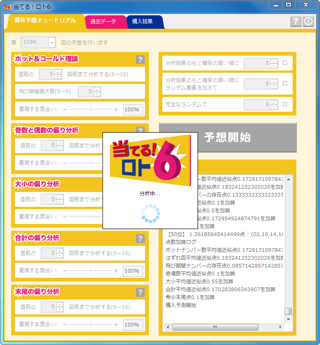This screenshot has width=320, height=345.
Task: Click log panel horizontal scroll left arrow
Action: click(x=168, y=327)
